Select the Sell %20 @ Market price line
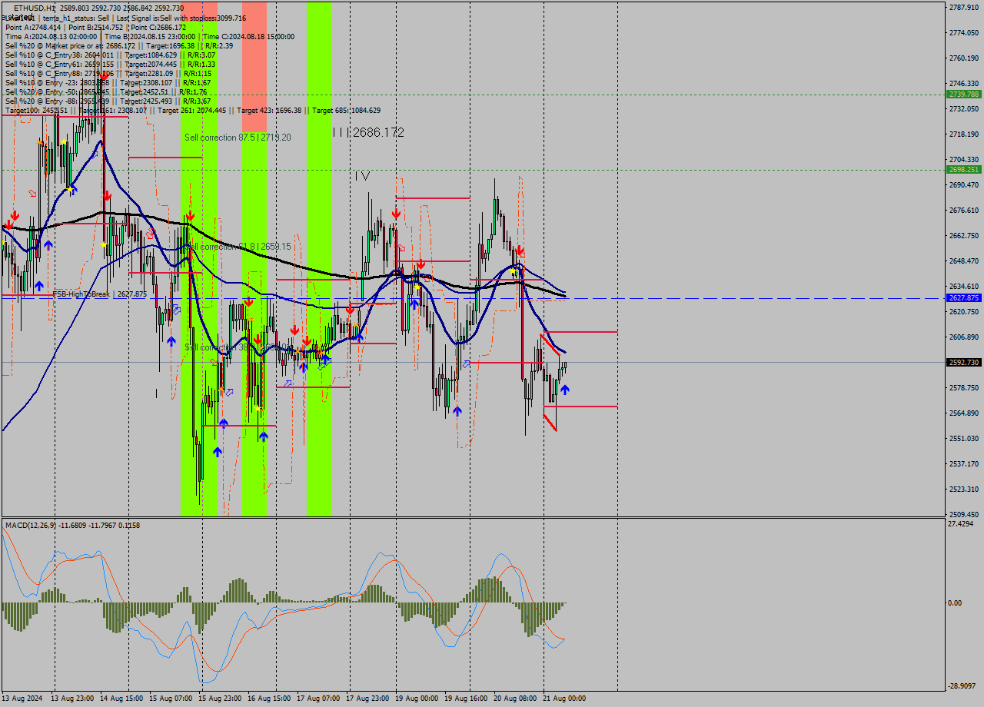The width and height of the screenshot is (984, 707). pos(118,45)
